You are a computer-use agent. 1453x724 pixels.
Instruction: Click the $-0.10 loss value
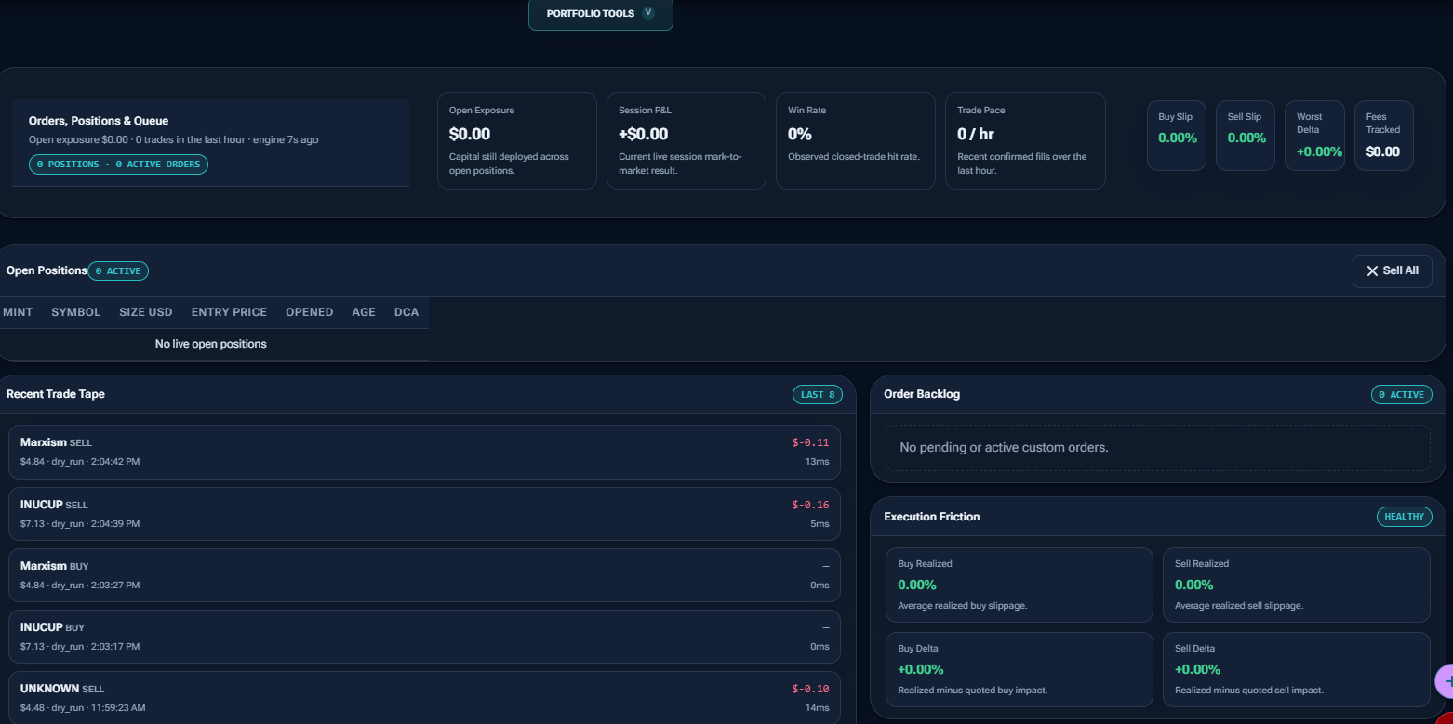coord(810,689)
